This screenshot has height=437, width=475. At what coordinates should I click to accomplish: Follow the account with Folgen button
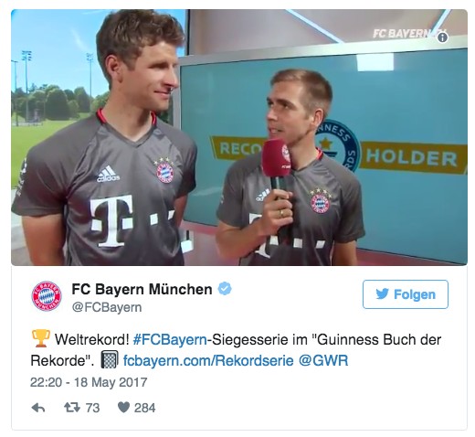[406, 294]
